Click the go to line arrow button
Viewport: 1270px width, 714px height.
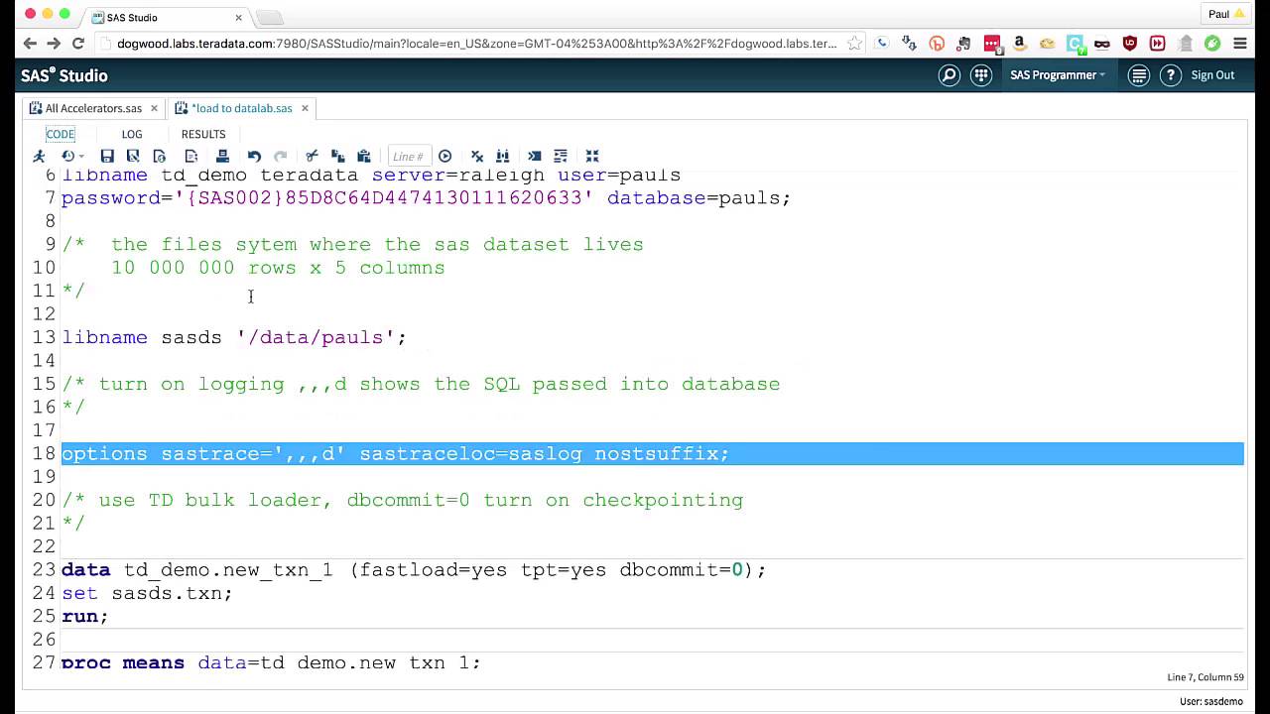click(445, 156)
